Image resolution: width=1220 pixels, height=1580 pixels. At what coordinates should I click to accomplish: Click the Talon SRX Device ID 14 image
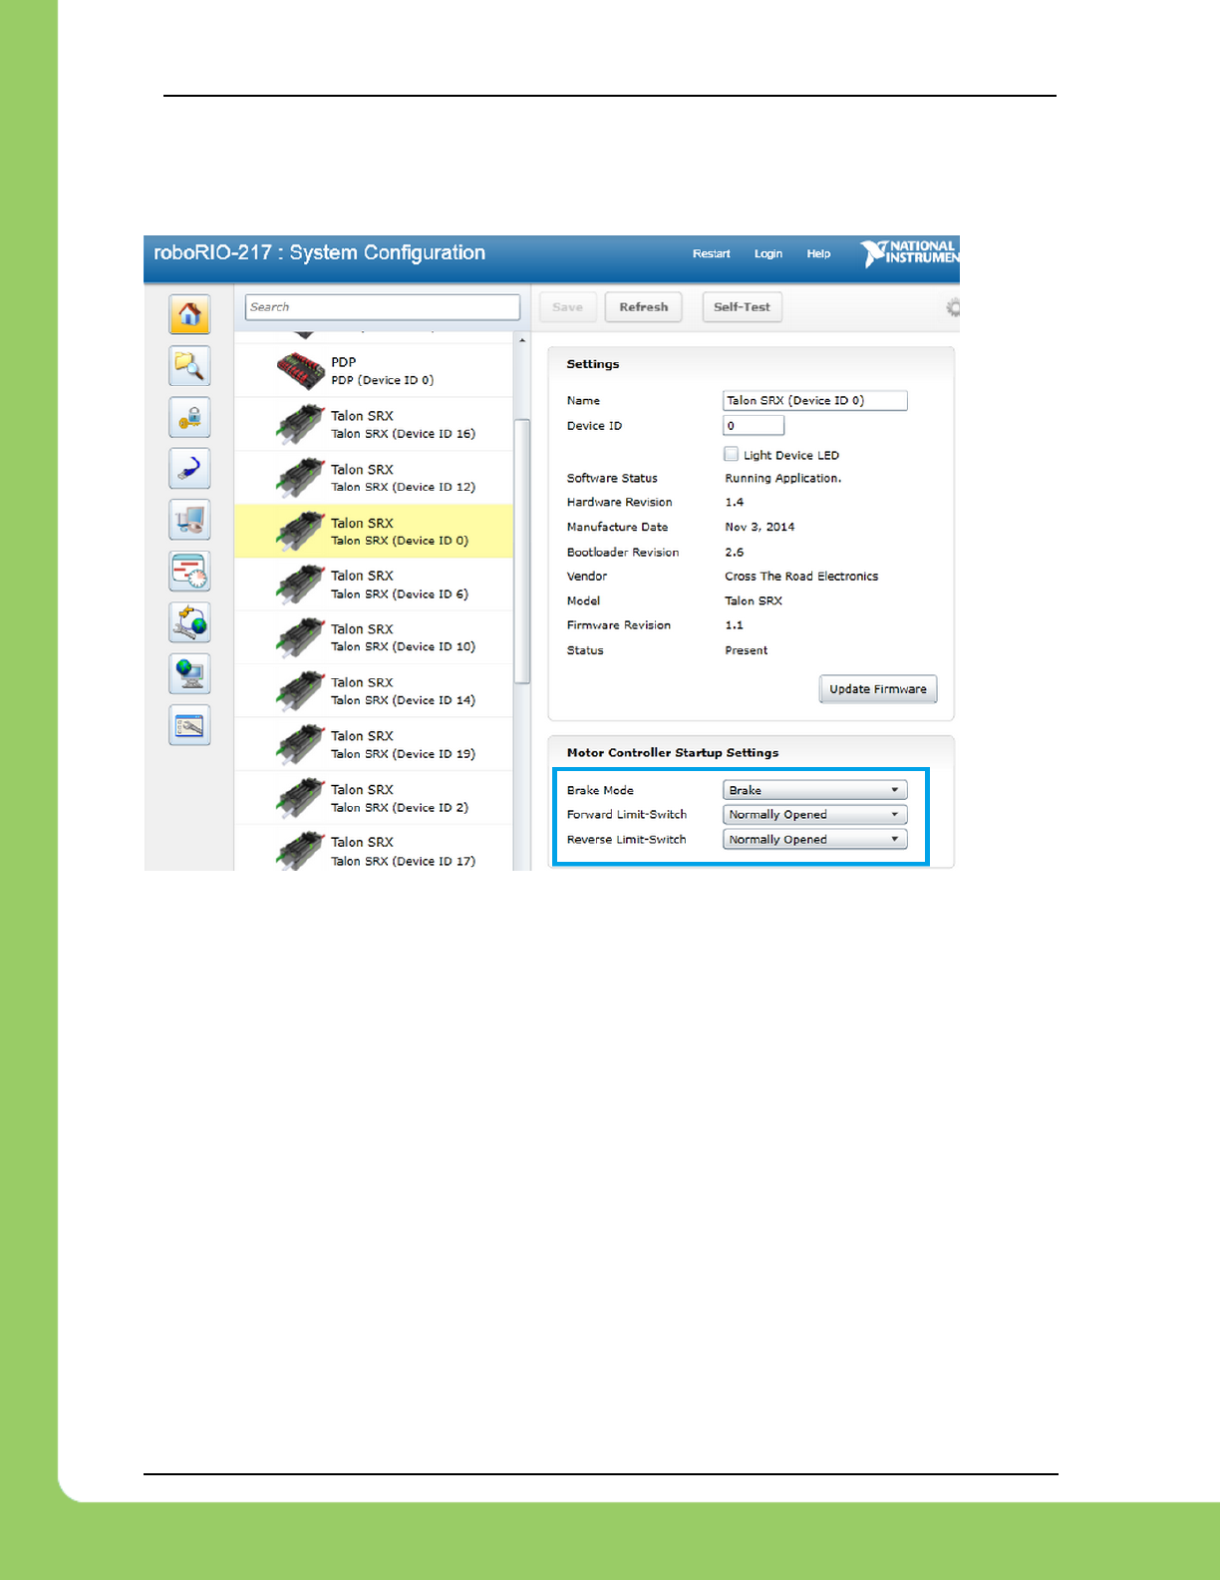(301, 691)
